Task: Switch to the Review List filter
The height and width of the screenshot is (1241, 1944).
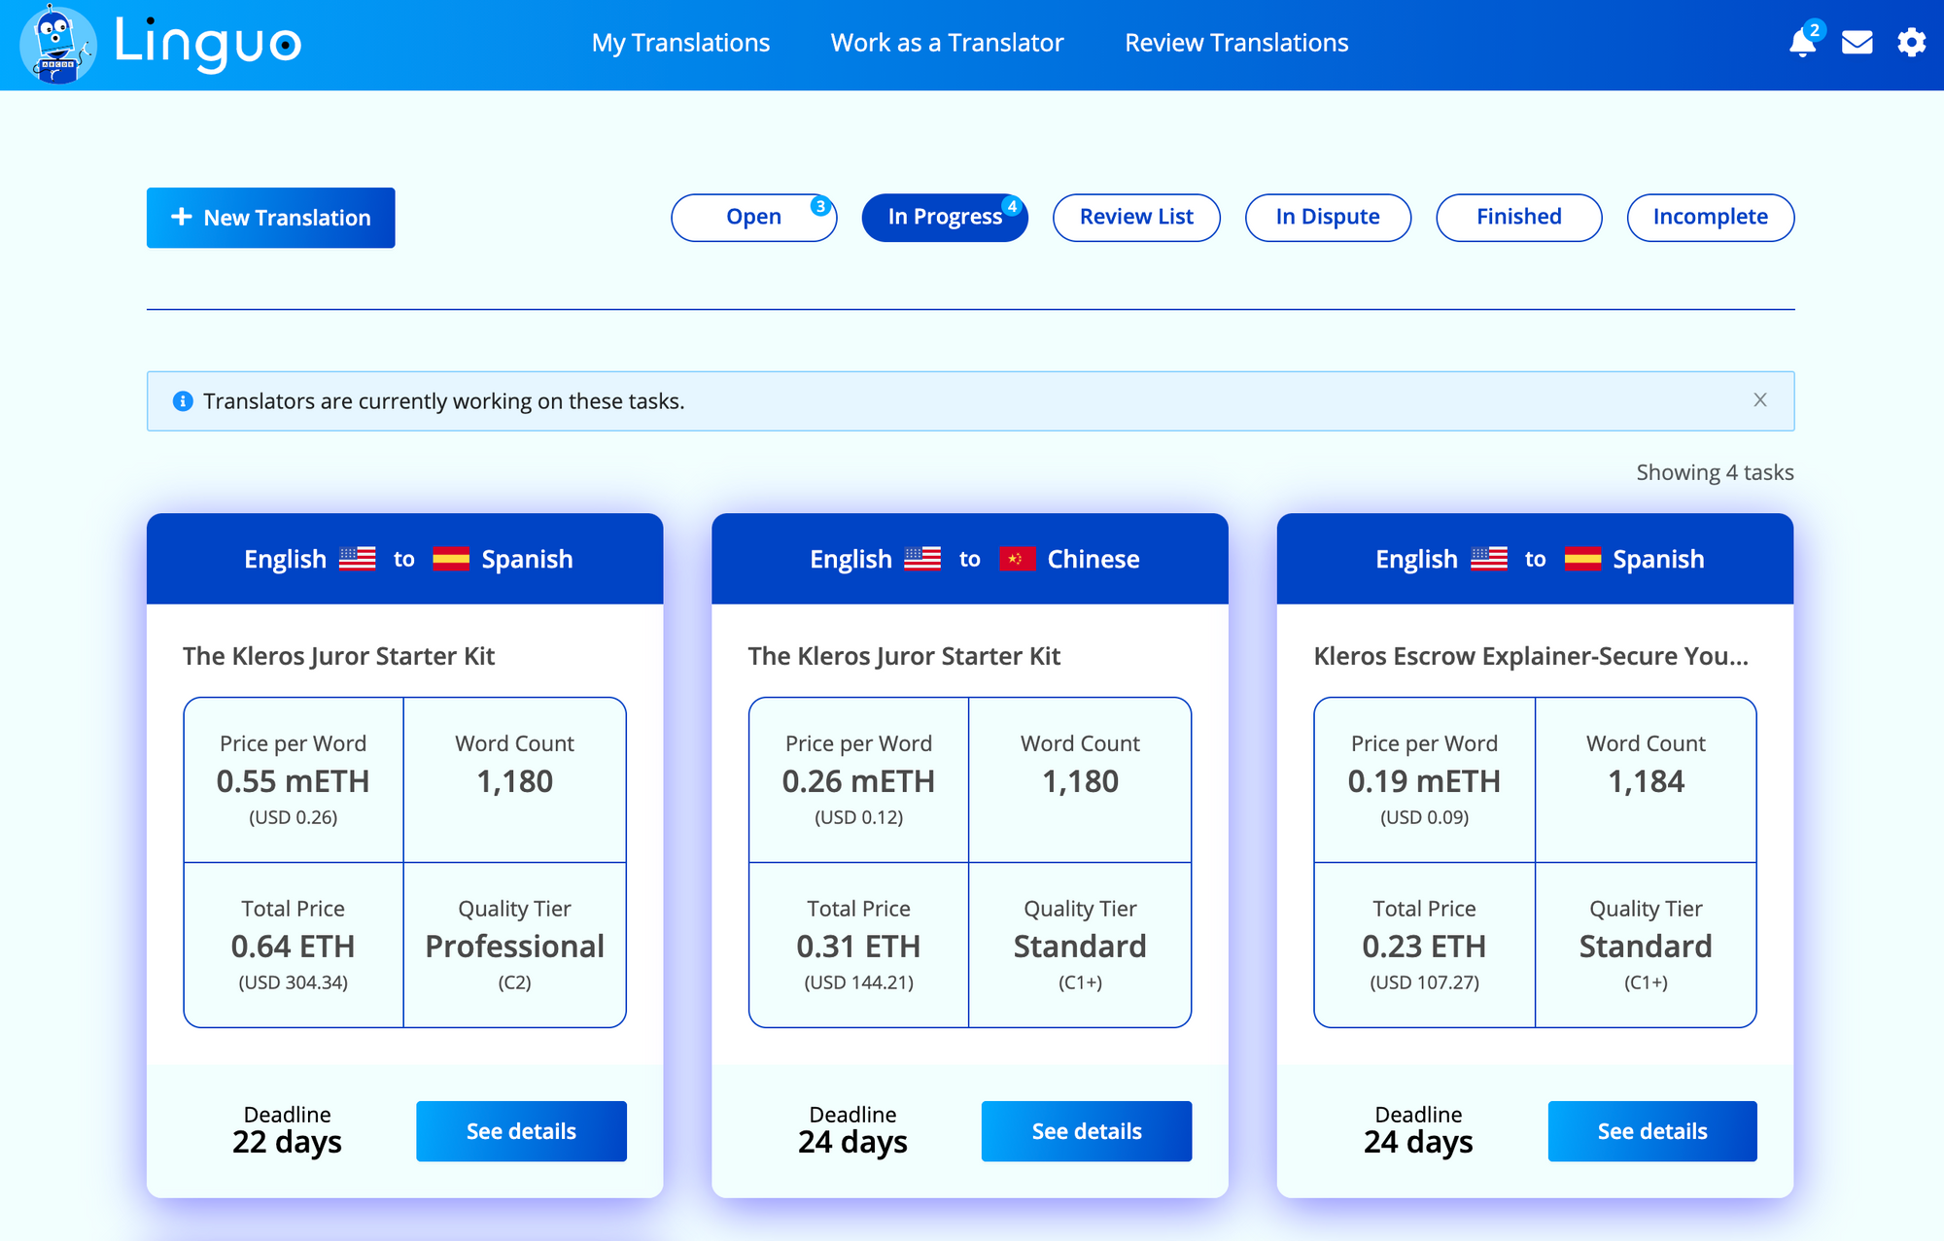Action: point(1136,217)
